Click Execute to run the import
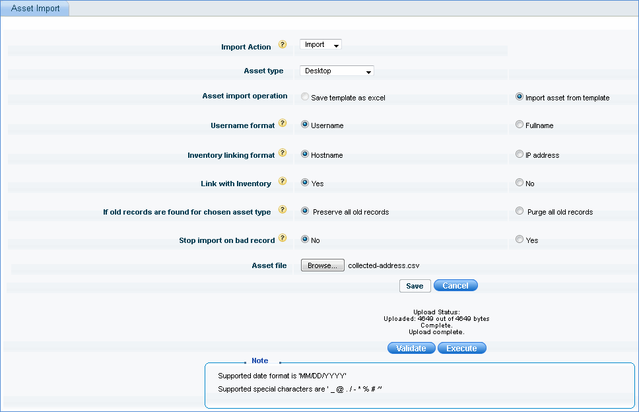The height and width of the screenshot is (412, 639). pos(461,348)
